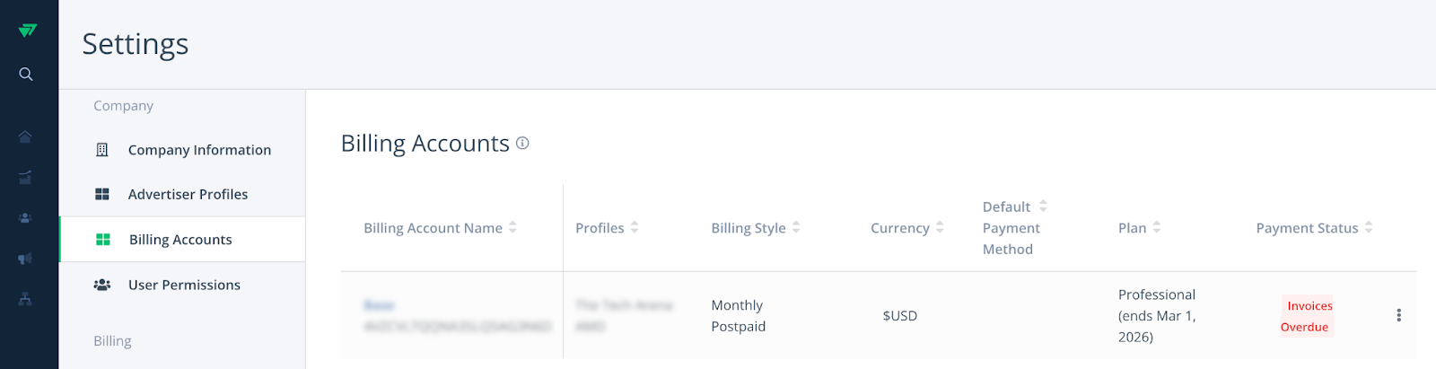1436x369 pixels.
Task: Open search via the magnifier icon
Action: coord(26,75)
